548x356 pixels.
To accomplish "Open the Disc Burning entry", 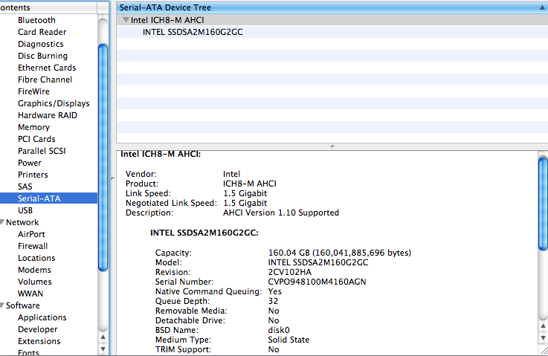I will pyautogui.click(x=42, y=56).
